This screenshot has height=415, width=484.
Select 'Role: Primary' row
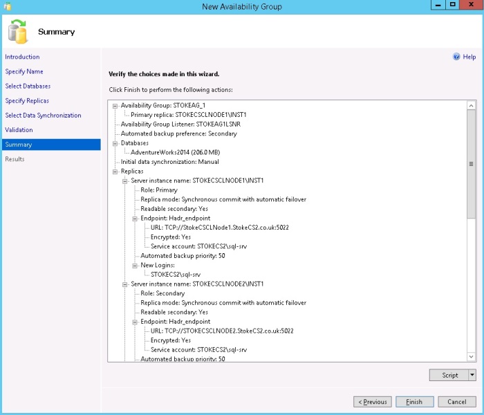point(159,190)
